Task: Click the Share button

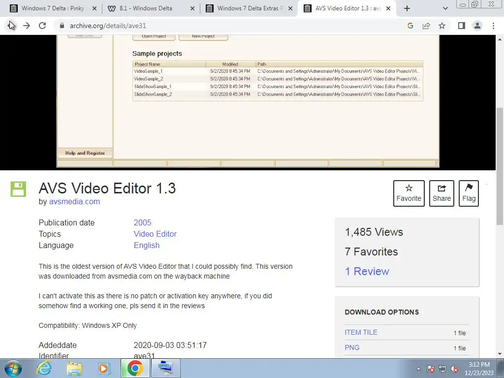Action: 441,193
